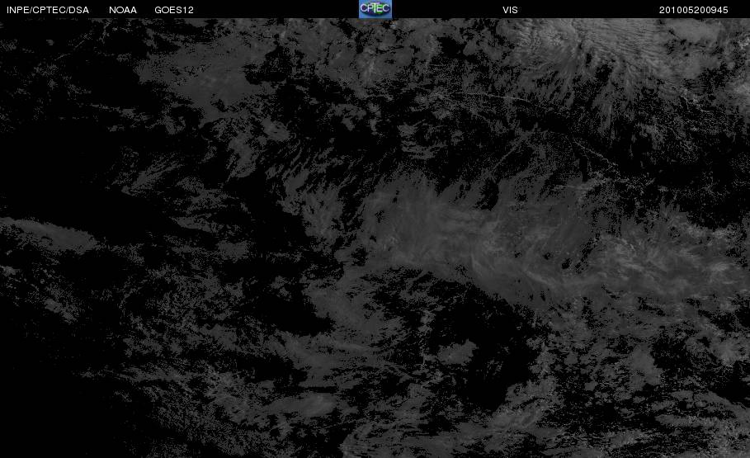Select the VIS channel label

511,10
